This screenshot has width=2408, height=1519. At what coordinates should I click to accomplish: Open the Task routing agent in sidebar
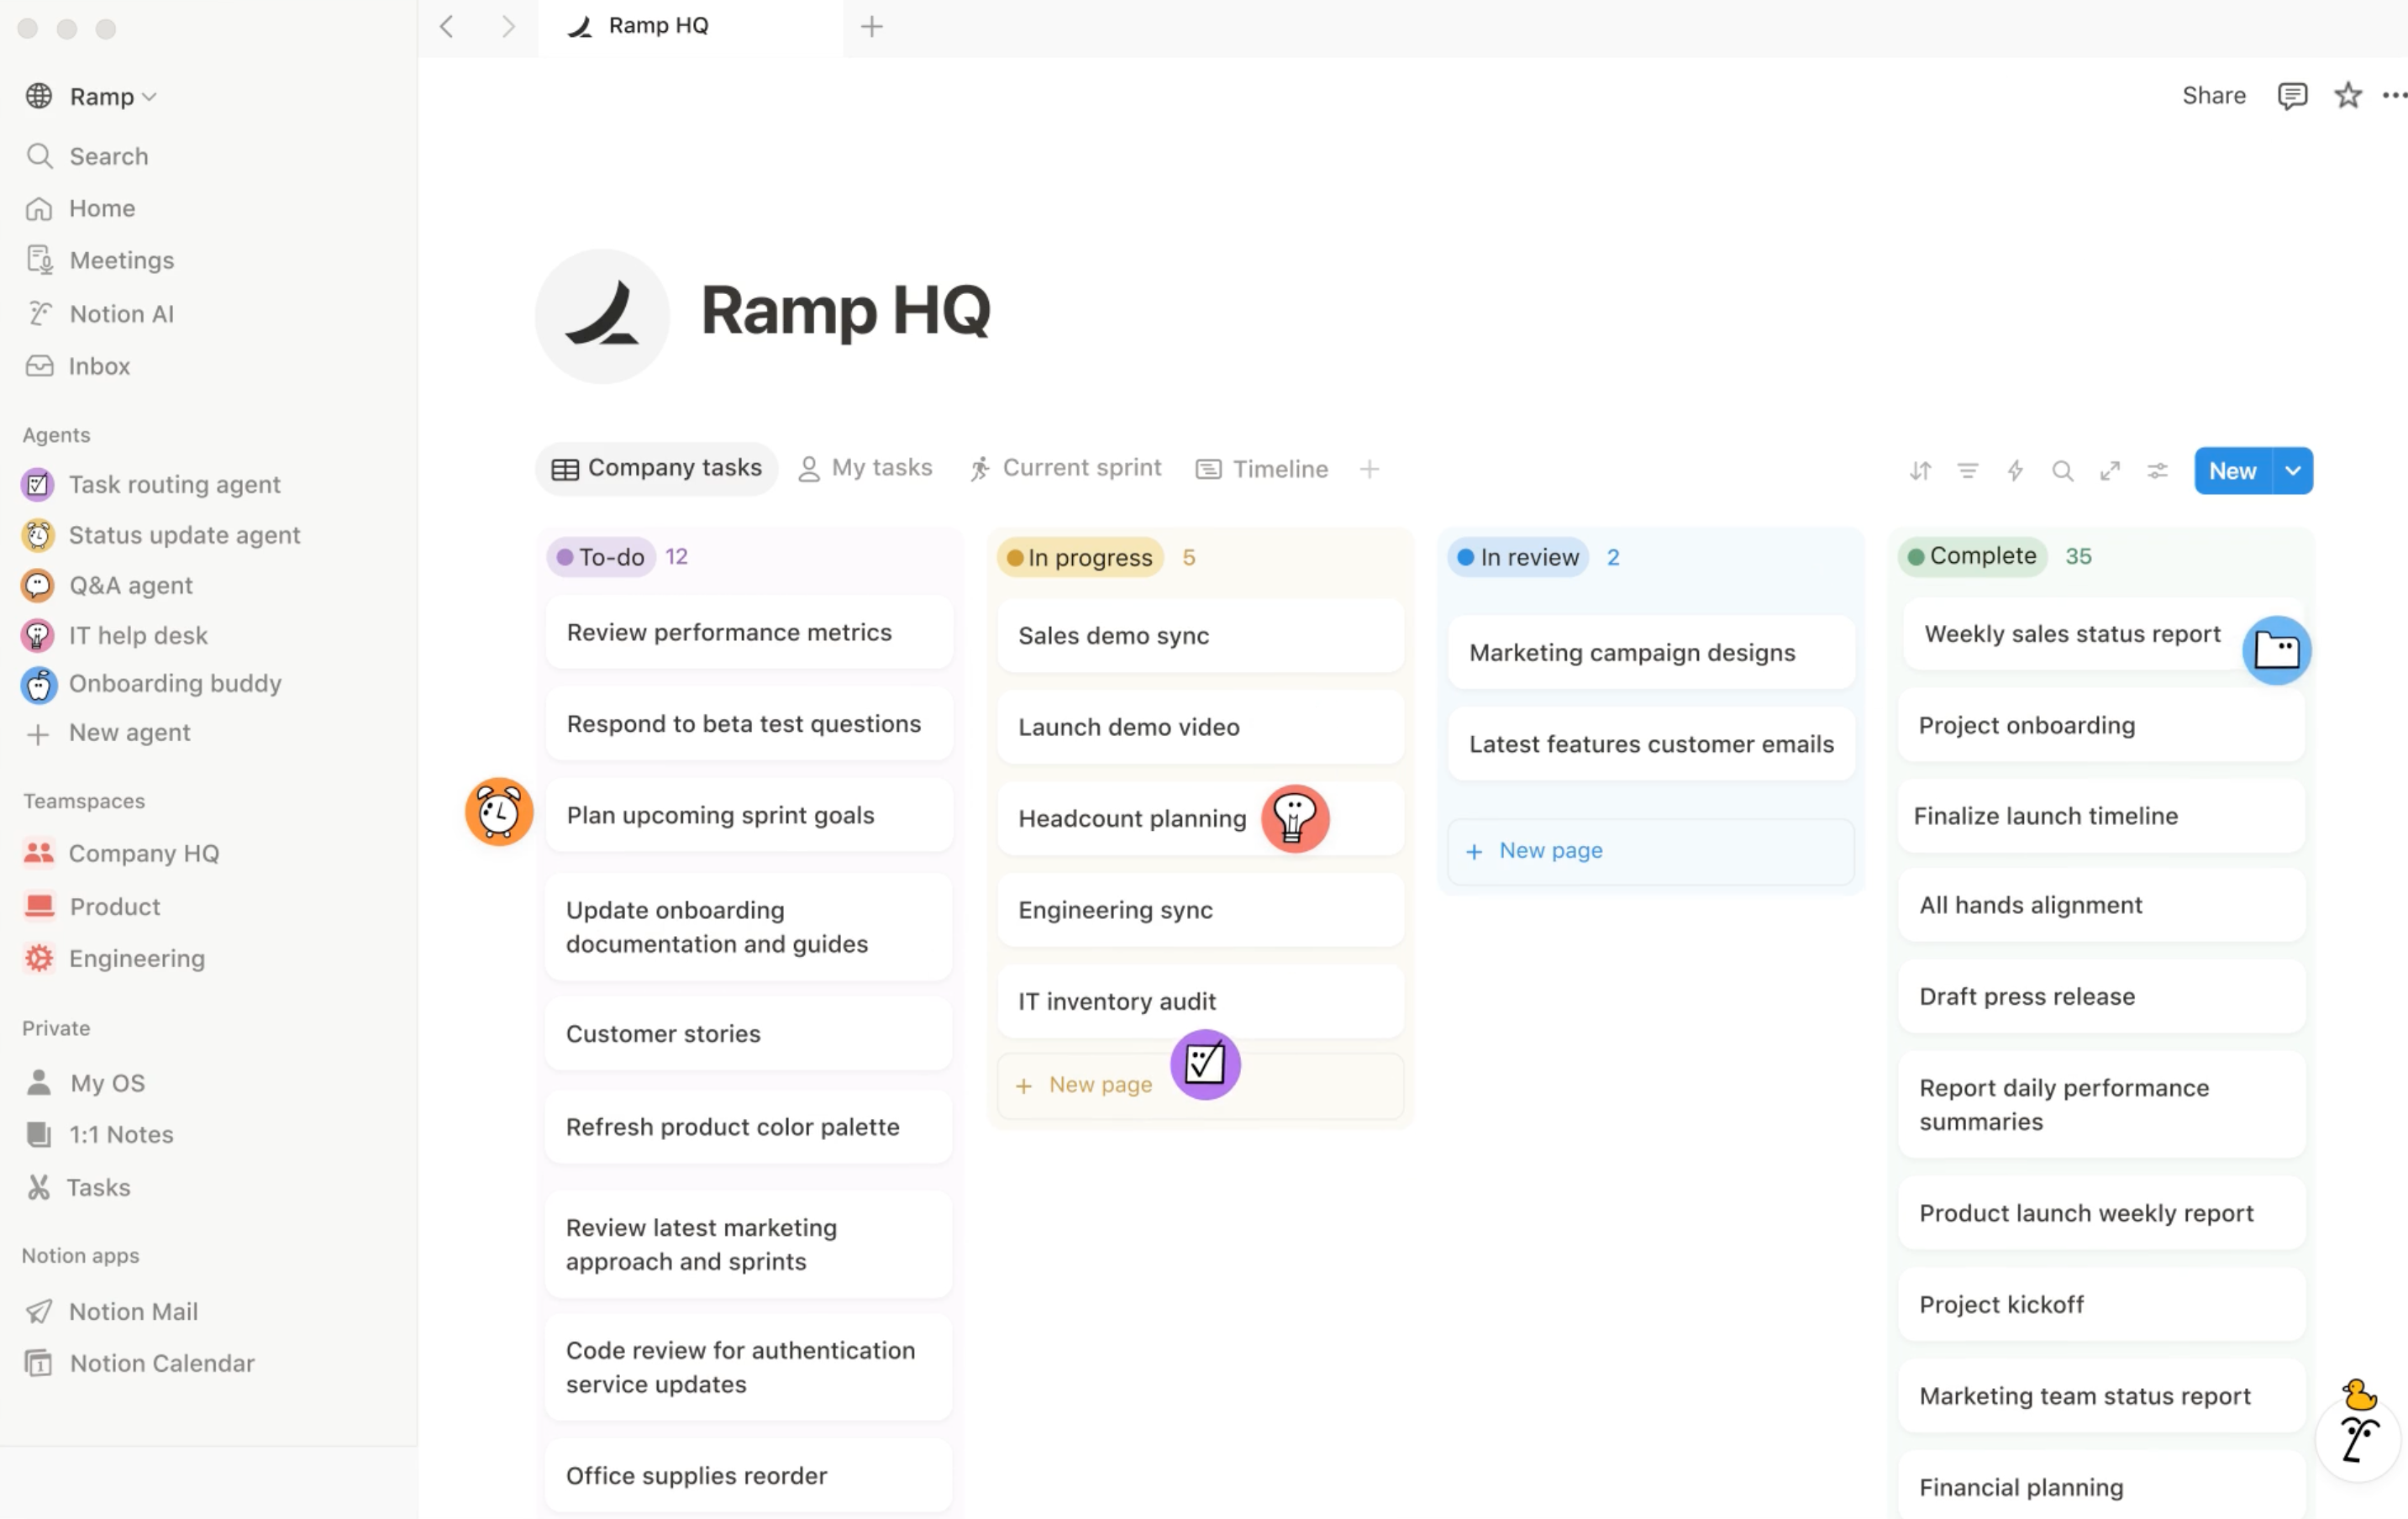[x=174, y=484]
